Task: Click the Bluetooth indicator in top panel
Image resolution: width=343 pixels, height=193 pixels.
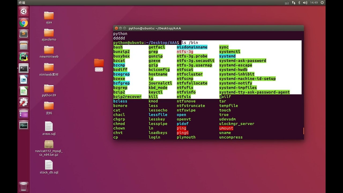Action: click(x=299, y=3)
